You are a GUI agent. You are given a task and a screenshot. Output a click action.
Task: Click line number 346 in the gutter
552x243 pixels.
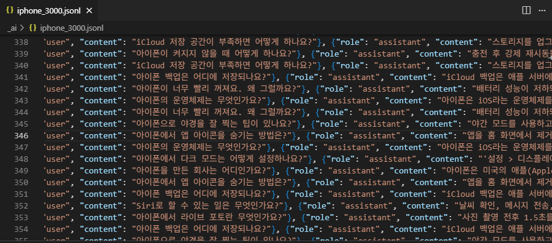tap(22, 135)
